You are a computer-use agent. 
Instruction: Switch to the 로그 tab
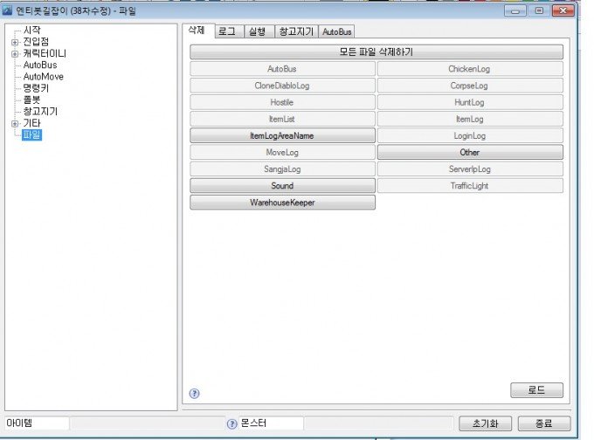(226, 31)
